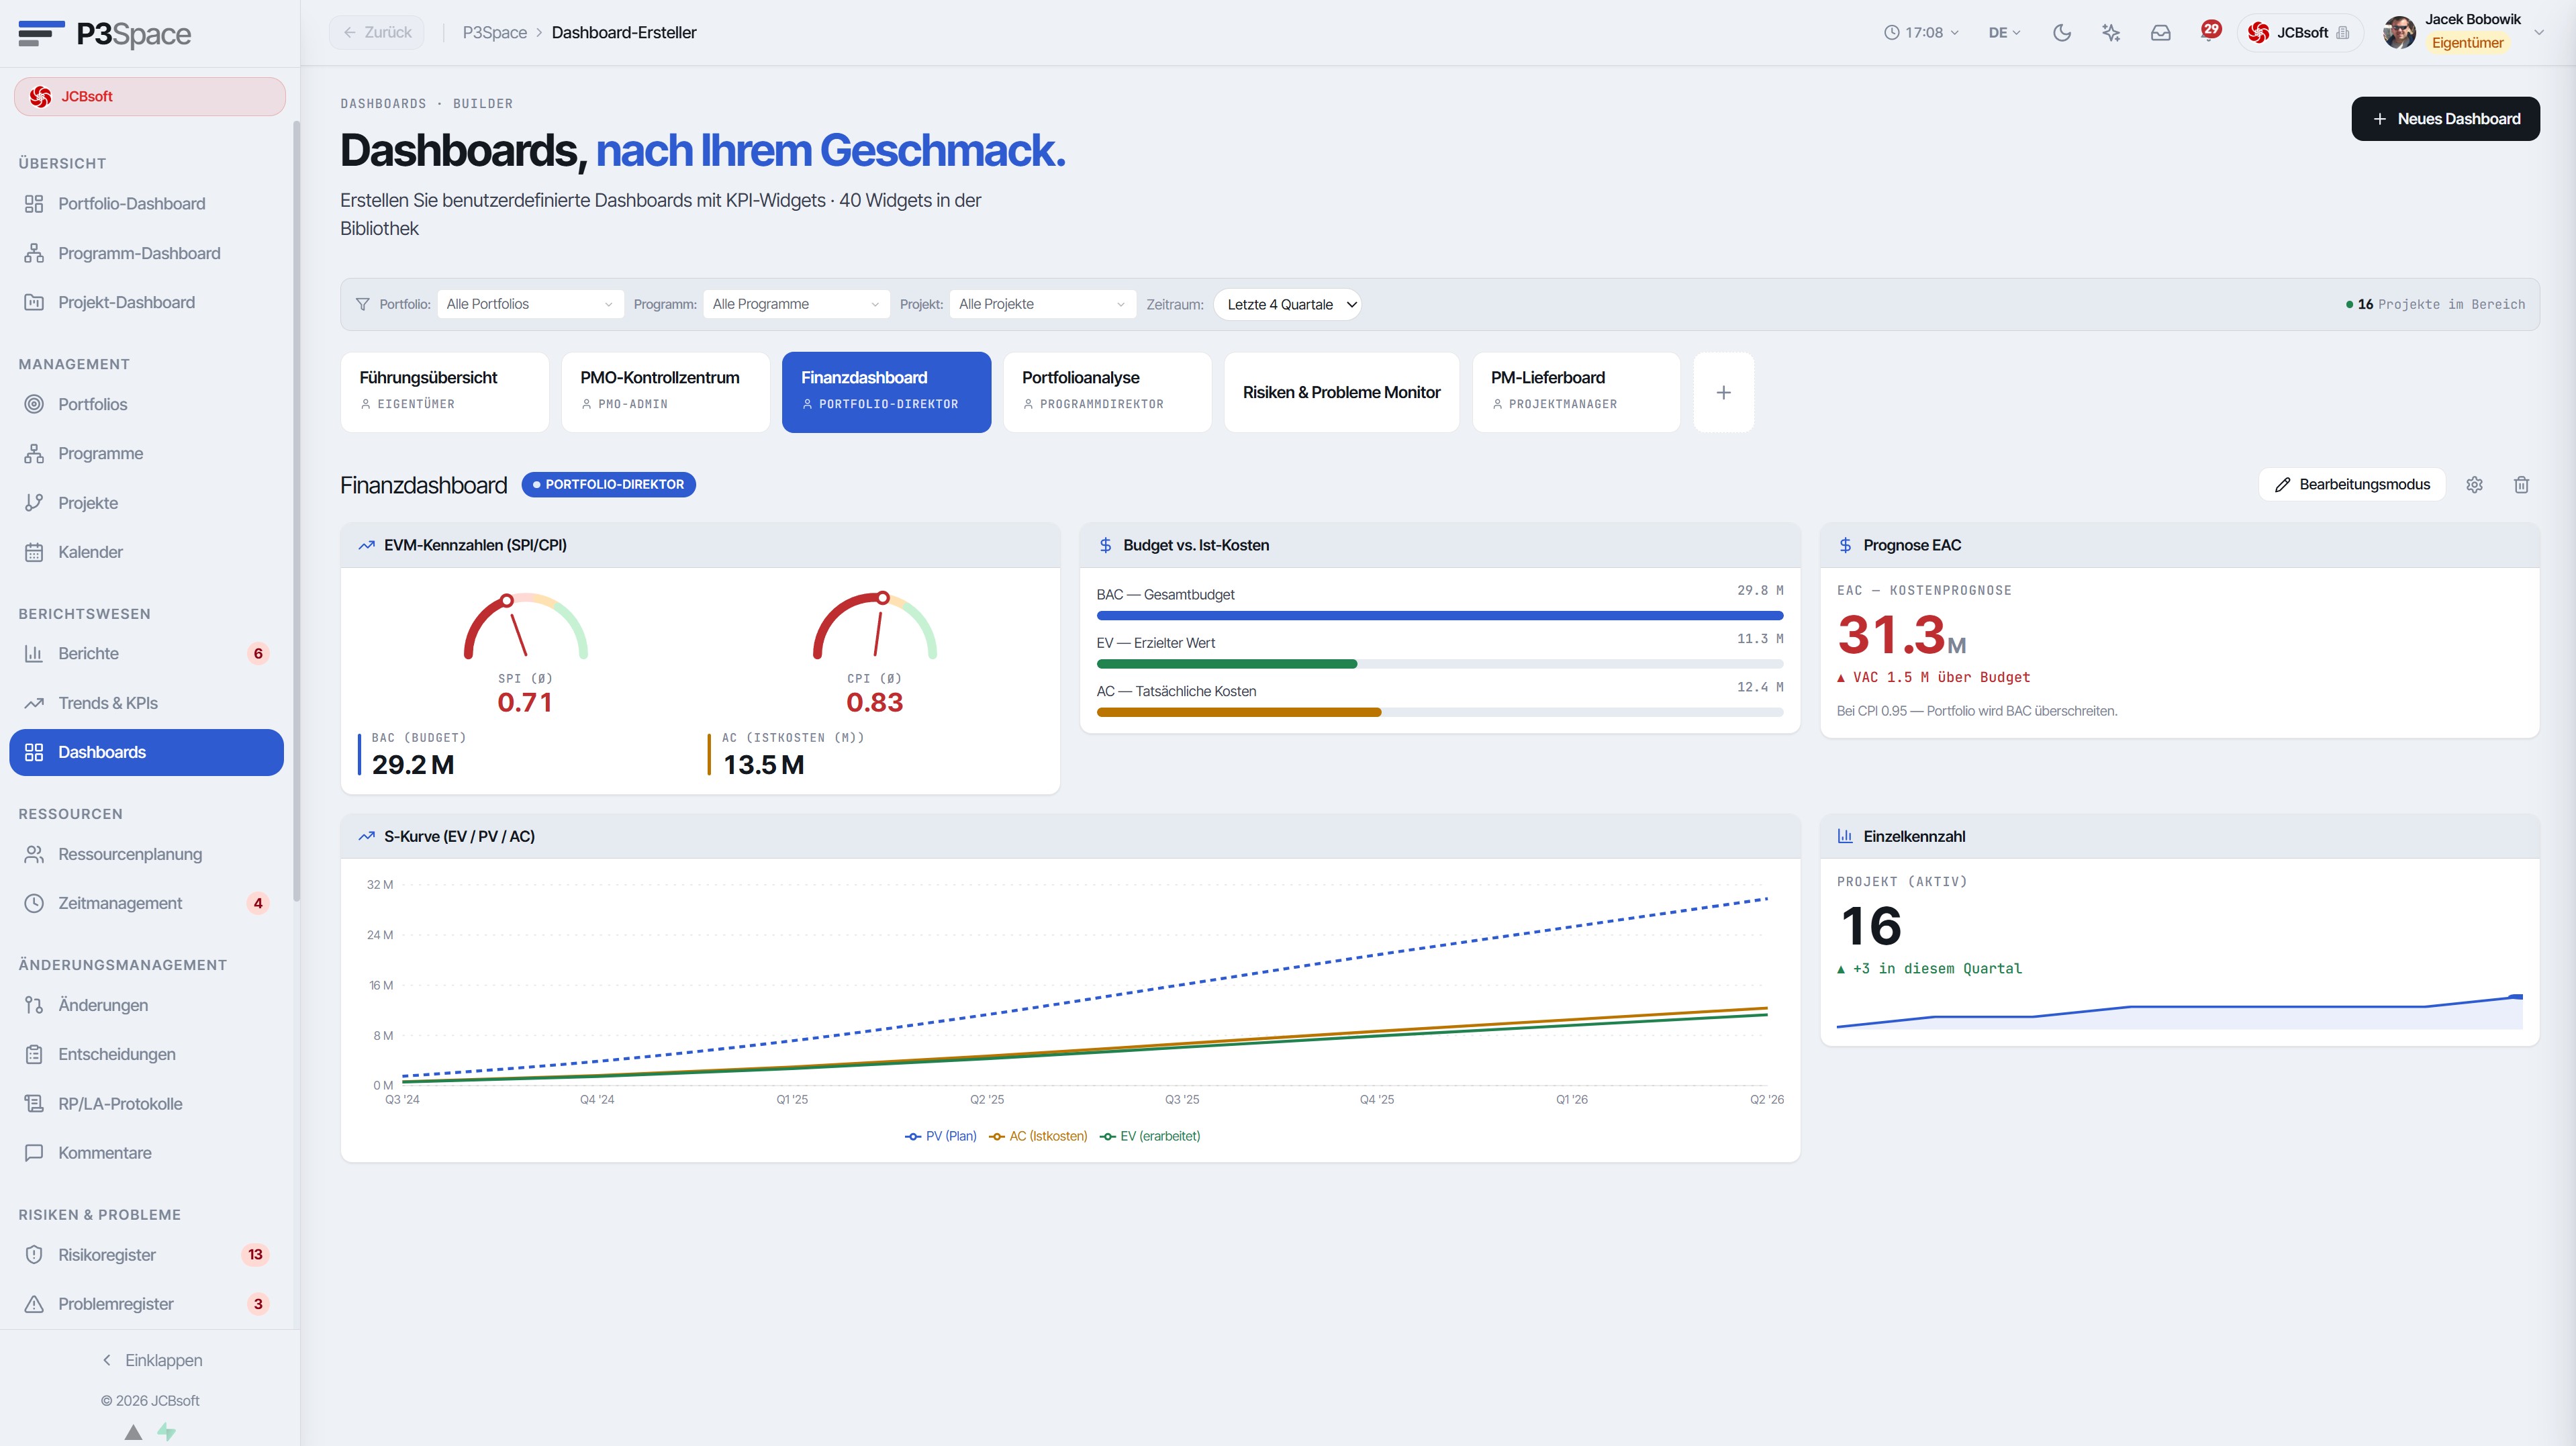2576x1446 pixels.
Task: Select the Portfolioanalyse dashboard tab
Action: click(x=1108, y=393)
